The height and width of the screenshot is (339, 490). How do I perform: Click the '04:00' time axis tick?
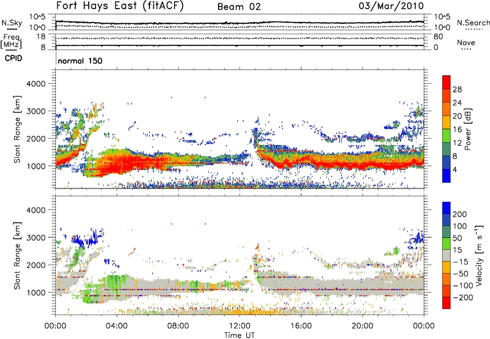(117, 326)
